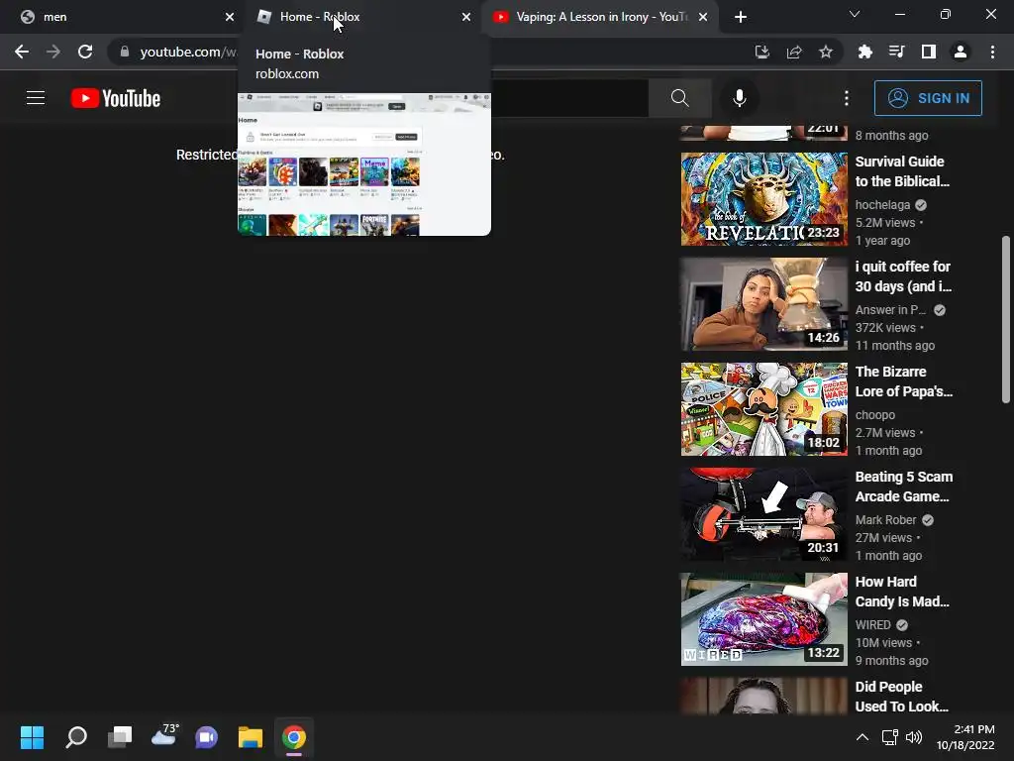Open YouTube settings three-dot menu
The image size is (1014, 761).
coord(847,98)
